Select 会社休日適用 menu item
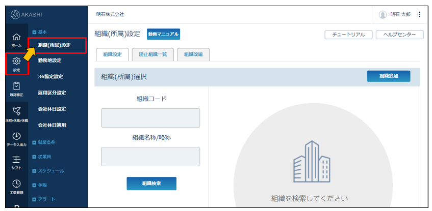 (x=52, y=125)
